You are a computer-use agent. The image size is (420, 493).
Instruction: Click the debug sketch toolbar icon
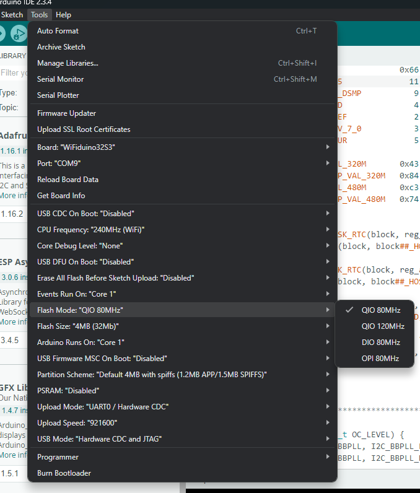[19, 33]
